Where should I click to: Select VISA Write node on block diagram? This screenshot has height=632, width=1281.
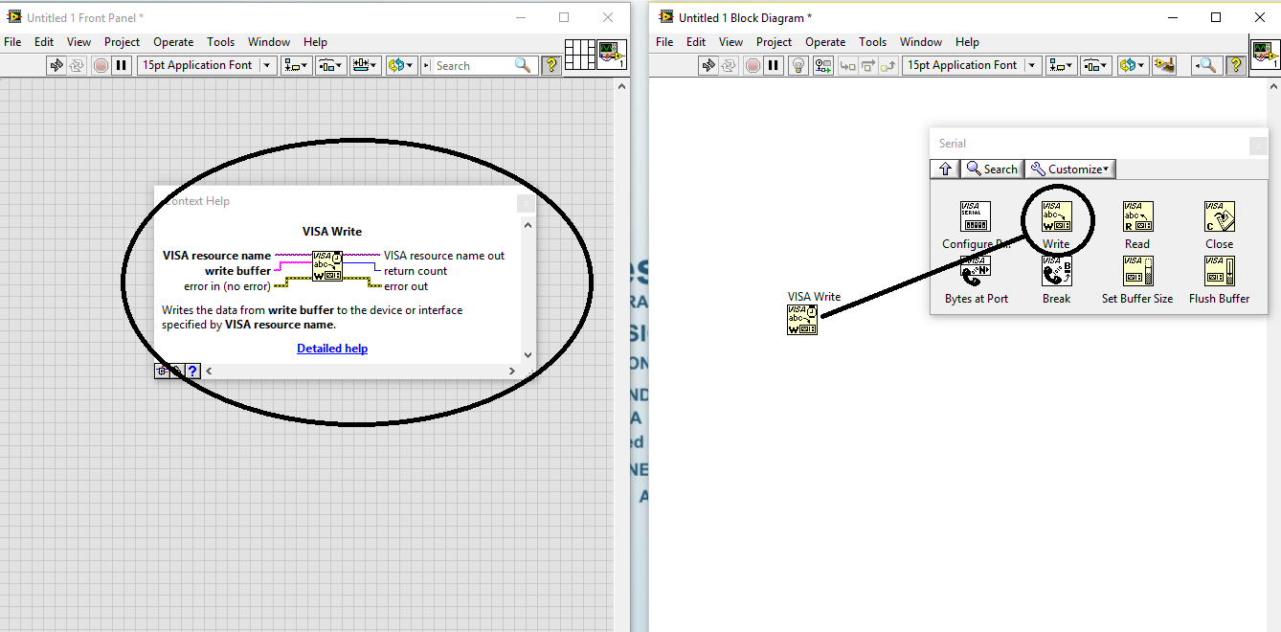pyautogui.click(x=802, y=320)
